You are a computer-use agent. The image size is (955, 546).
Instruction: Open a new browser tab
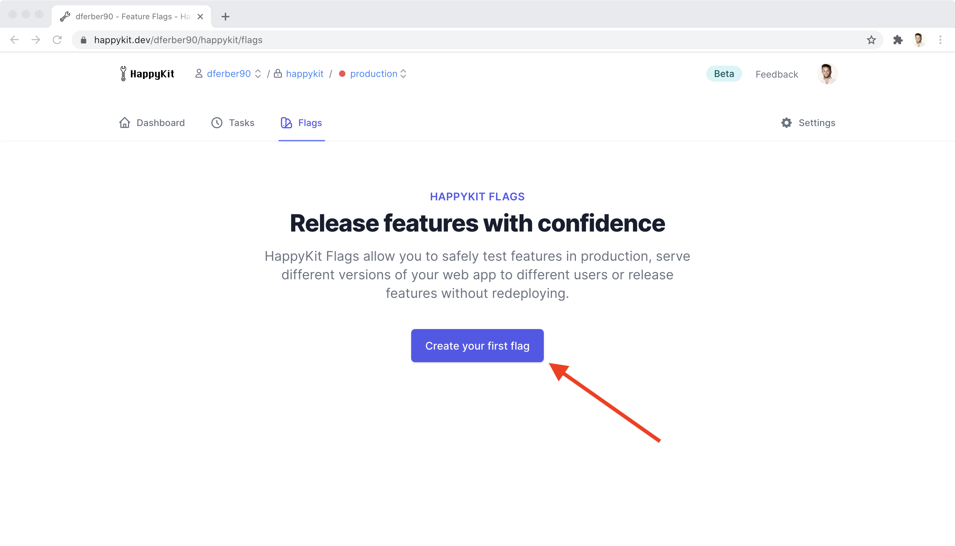(x=225, y=17)
